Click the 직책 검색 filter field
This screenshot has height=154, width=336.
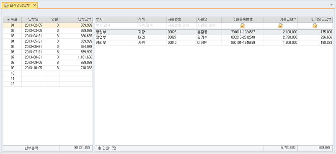[x=152, y=25]
